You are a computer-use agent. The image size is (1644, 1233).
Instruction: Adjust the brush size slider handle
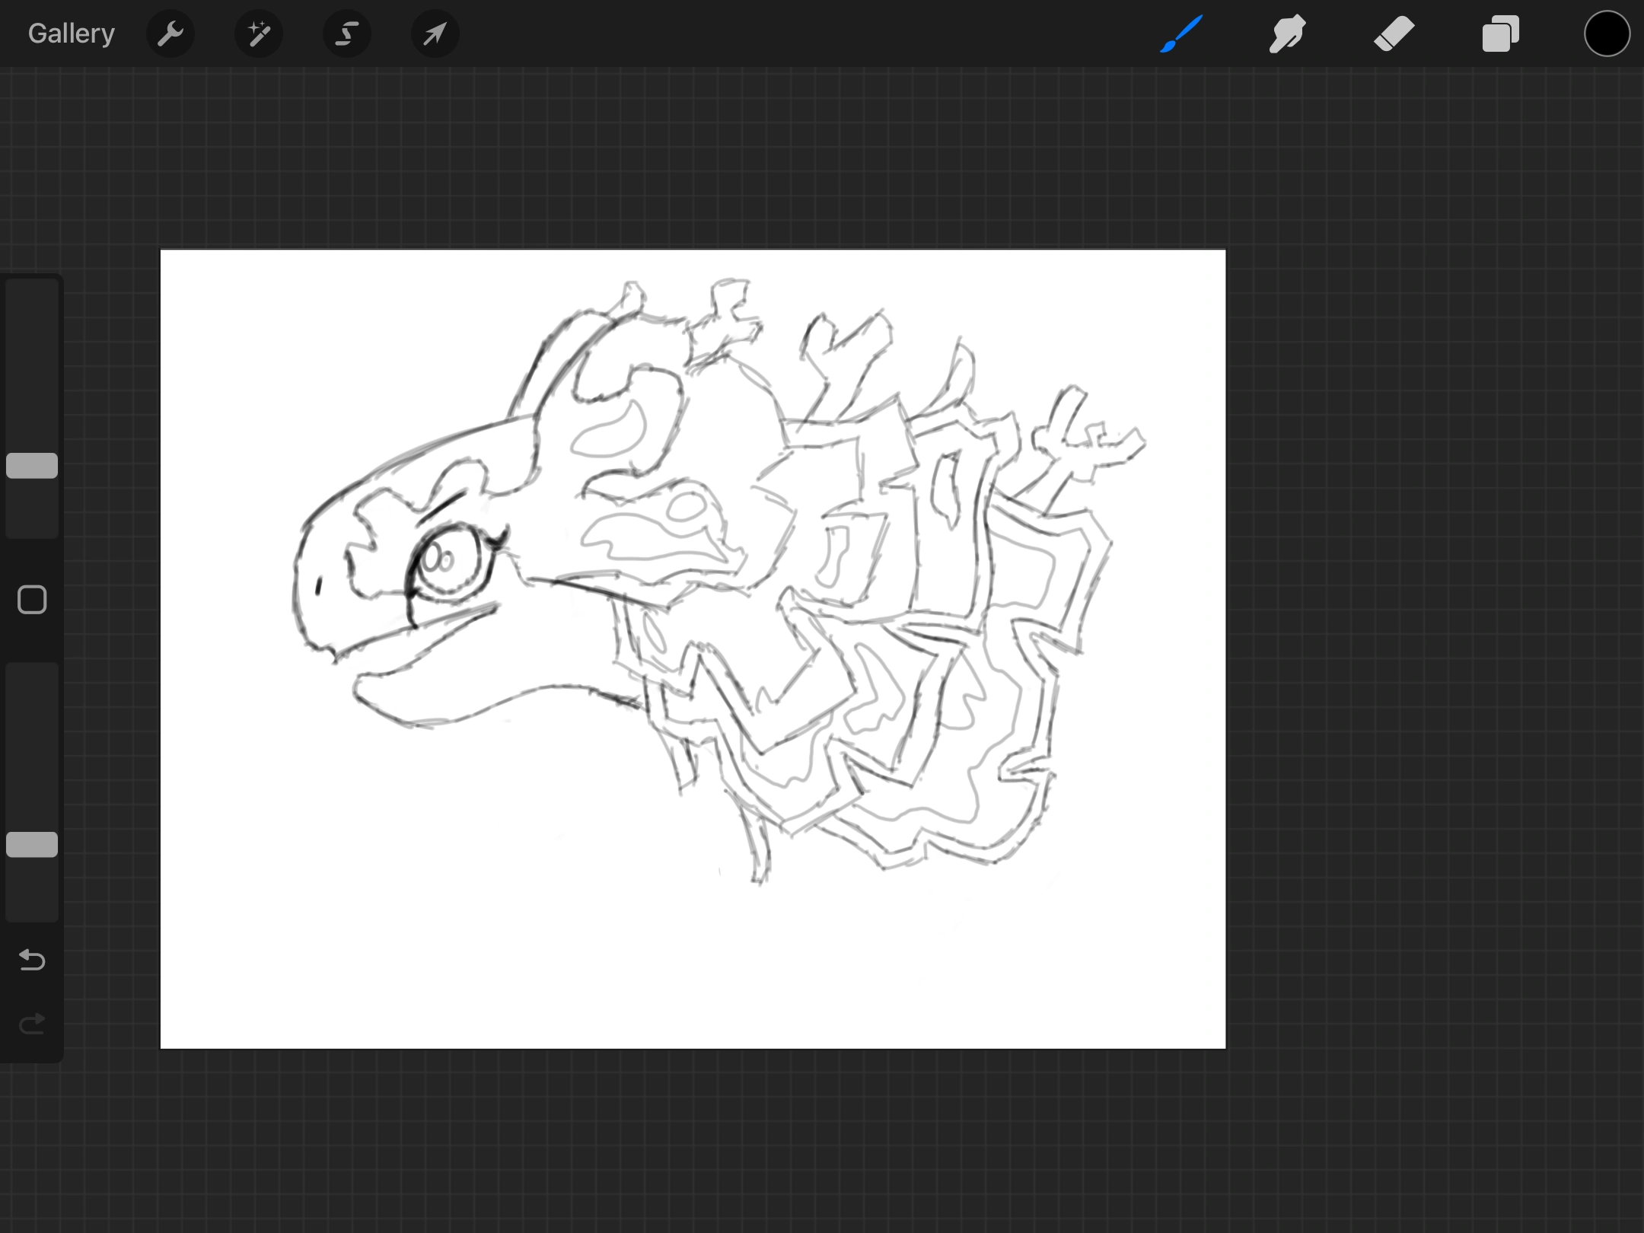pos(32,465)
